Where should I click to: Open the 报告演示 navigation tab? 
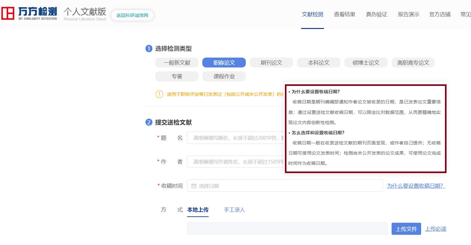(x=409, y=14)
